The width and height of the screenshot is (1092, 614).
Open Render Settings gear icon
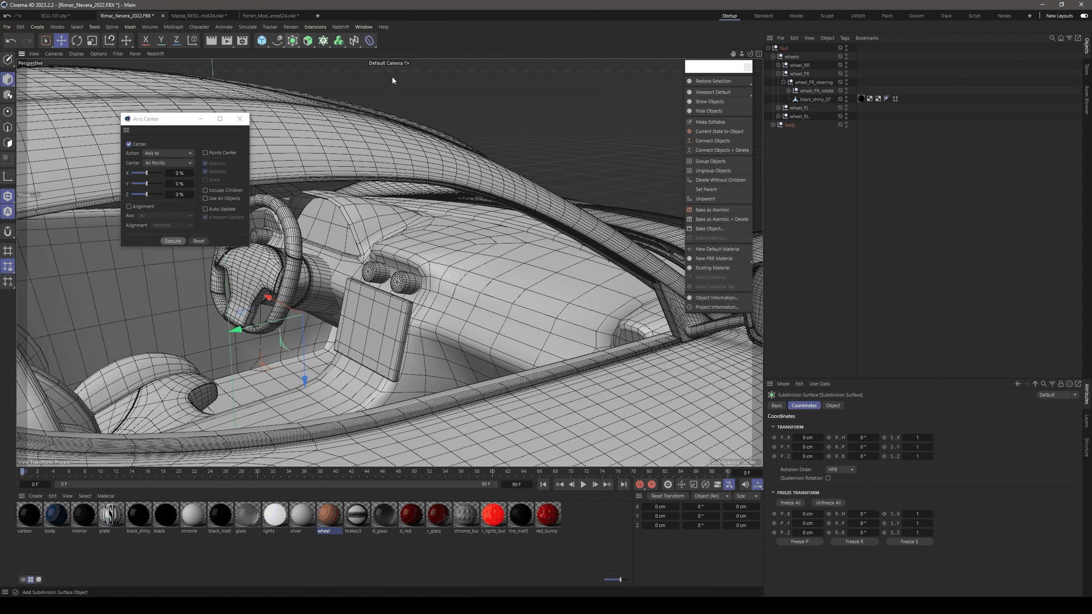pos(242,40)
